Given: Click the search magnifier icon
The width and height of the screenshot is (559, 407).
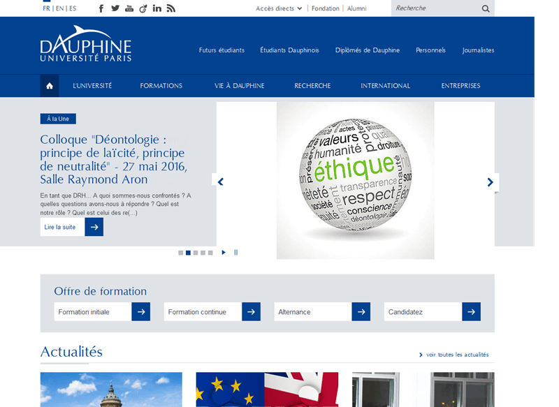Looking at the screenshot, I should (x=486, y=8).
